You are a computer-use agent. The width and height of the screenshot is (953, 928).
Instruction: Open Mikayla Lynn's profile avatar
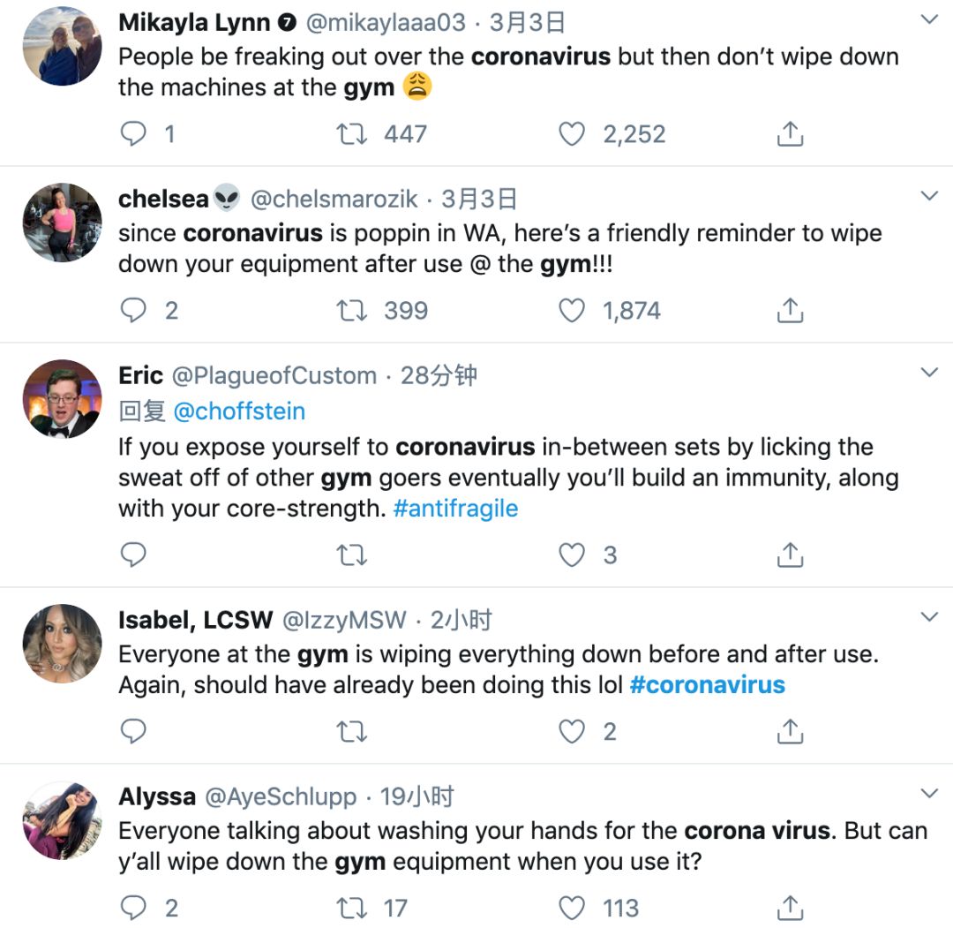tap(62, 46)
